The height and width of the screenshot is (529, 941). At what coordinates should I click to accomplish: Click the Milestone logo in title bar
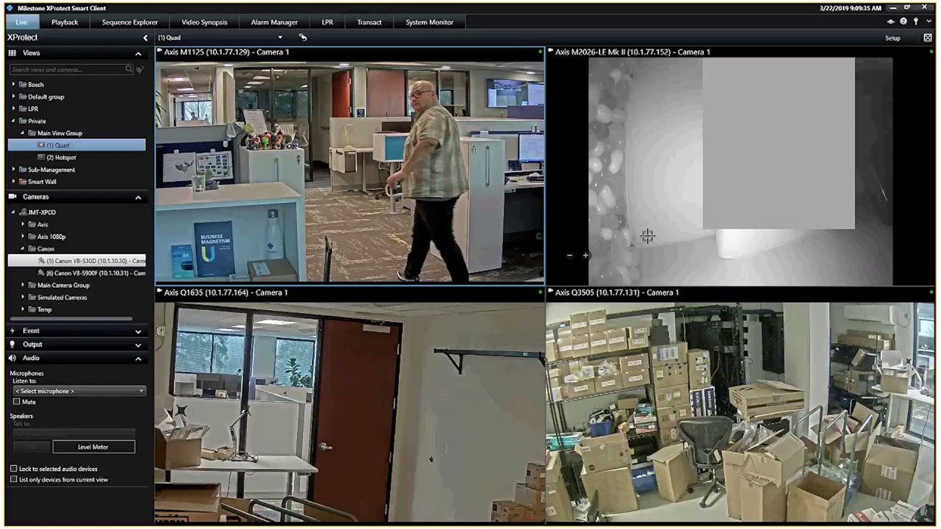(x=10, y=8)
